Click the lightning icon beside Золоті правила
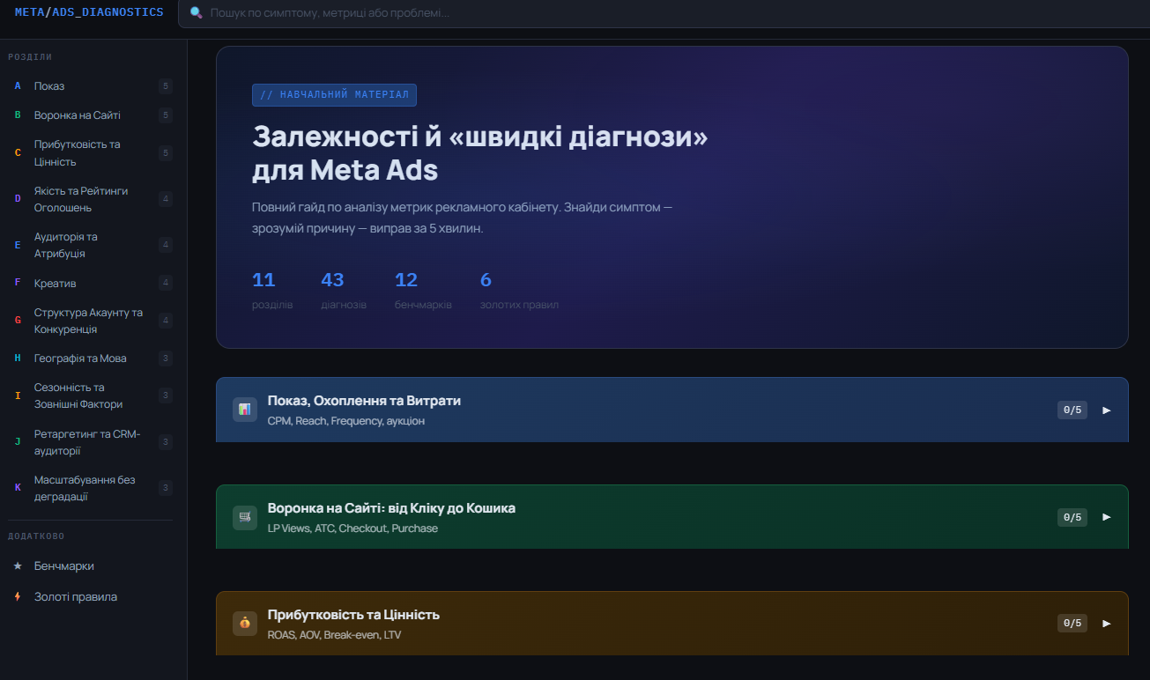This screenshot has height=680, width=1150. pos(18,596)
